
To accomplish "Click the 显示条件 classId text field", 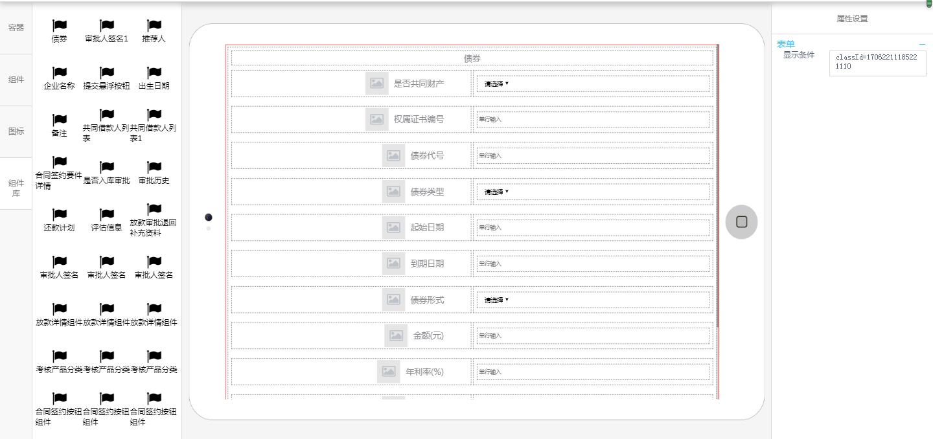I will click(x=877, y=63).
